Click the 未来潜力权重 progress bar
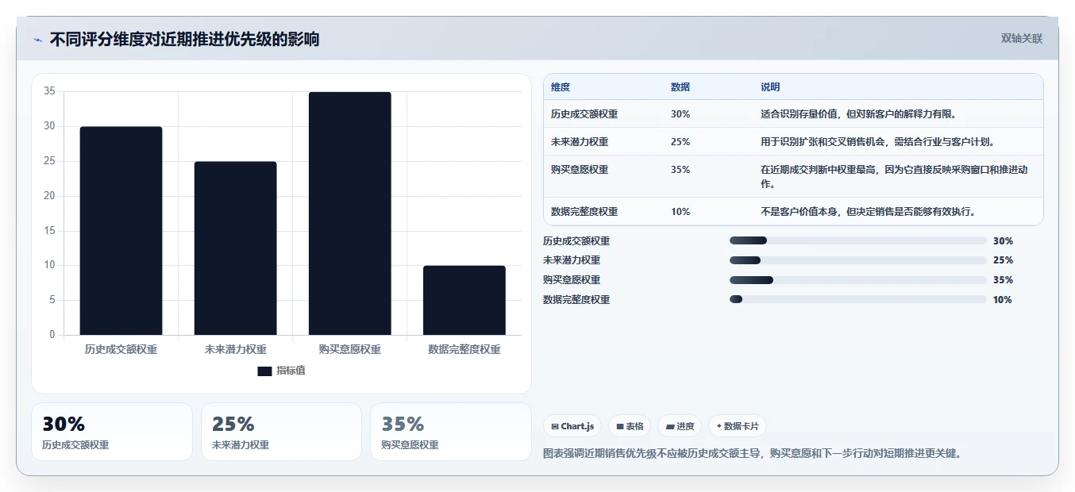1075x492 pixels. pos(857,260)
